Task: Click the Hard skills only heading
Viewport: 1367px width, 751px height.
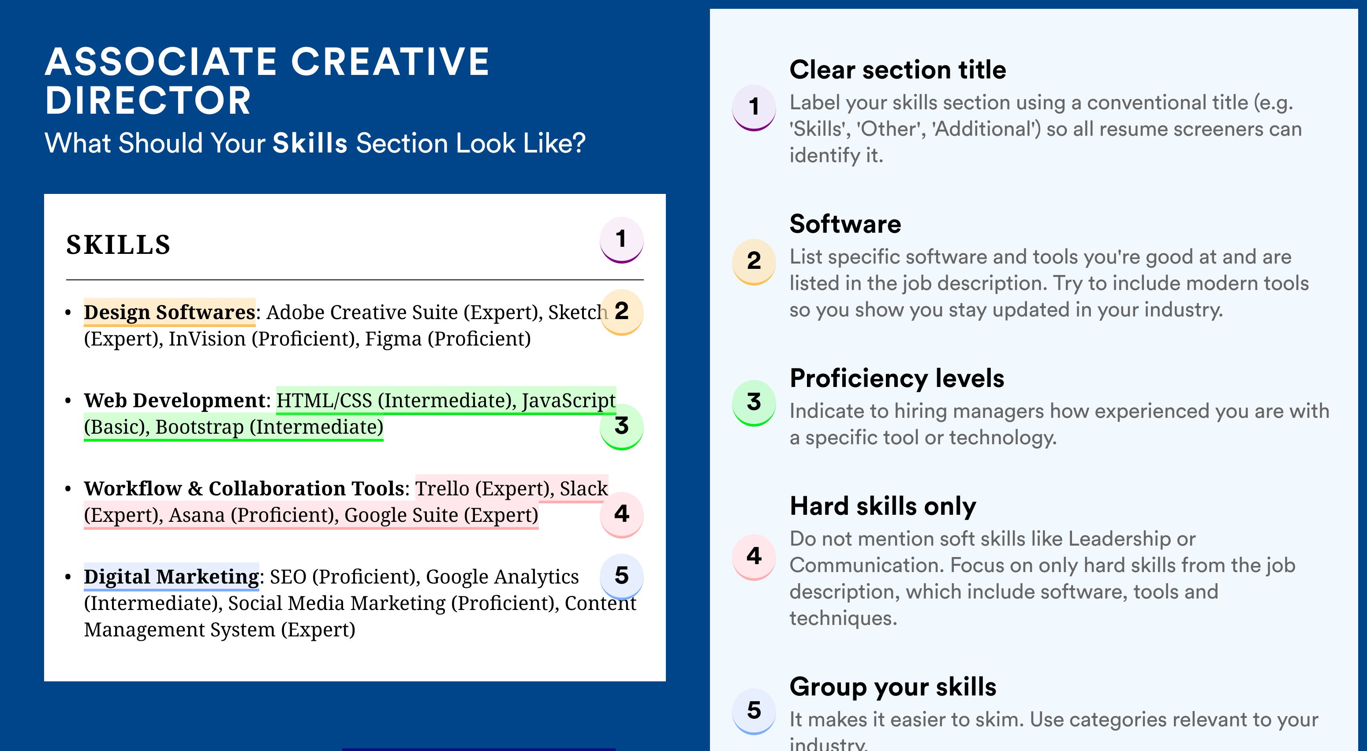Action: coord(883,506)
